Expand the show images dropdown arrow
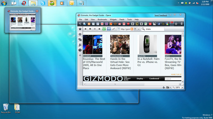 (170, 88)
